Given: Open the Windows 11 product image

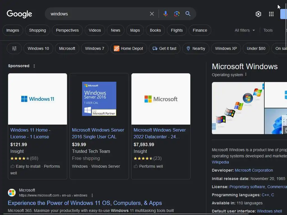Looking at the screenshot, I should click(x=38, y=99).
